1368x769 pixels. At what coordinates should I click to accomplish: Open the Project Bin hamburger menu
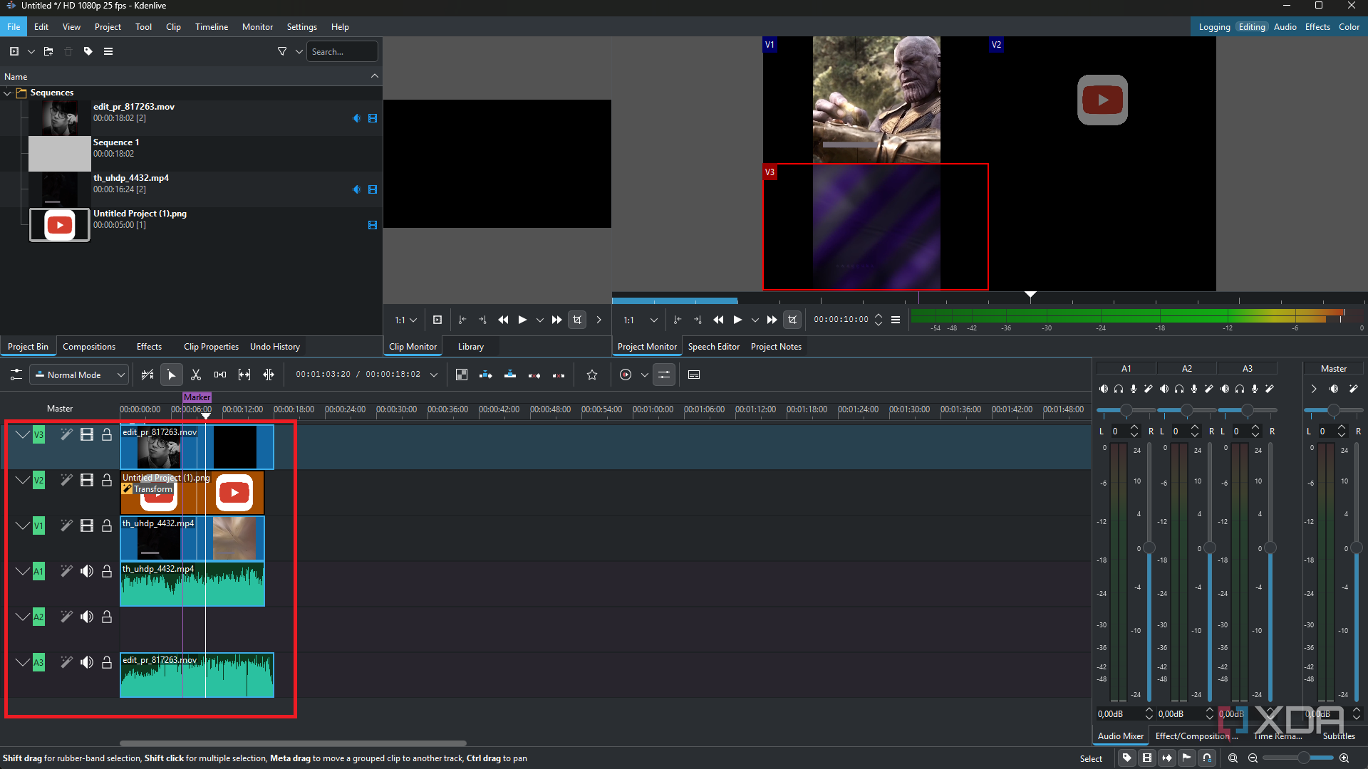[108, 51]
